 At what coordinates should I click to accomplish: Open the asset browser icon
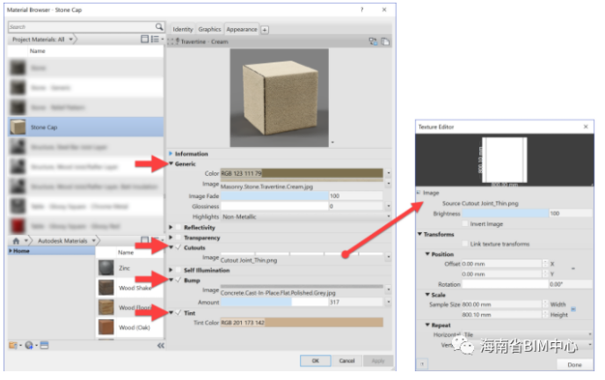click(x=44, y=346)
